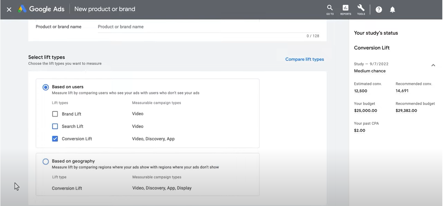This screenshot has width=443, height=206.
Task: Focus the Product or brand name field
Action: [209, 27]
